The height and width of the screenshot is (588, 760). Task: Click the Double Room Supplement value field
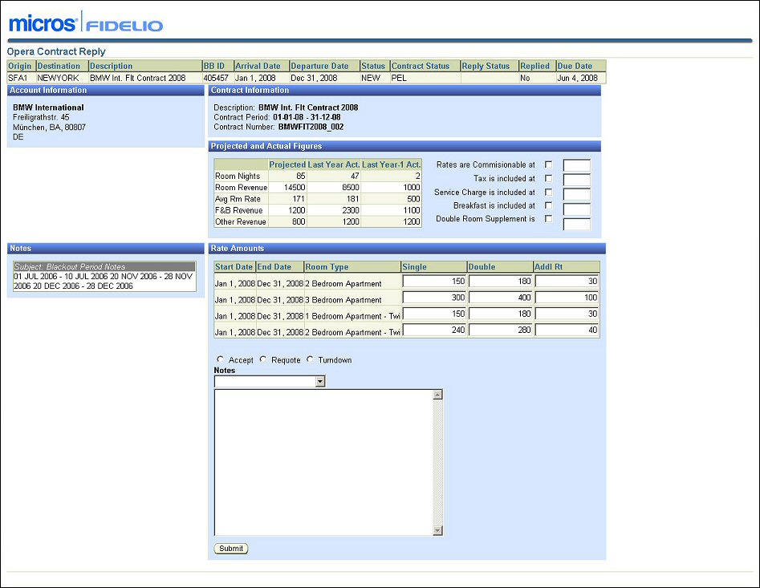coord(576,224)
